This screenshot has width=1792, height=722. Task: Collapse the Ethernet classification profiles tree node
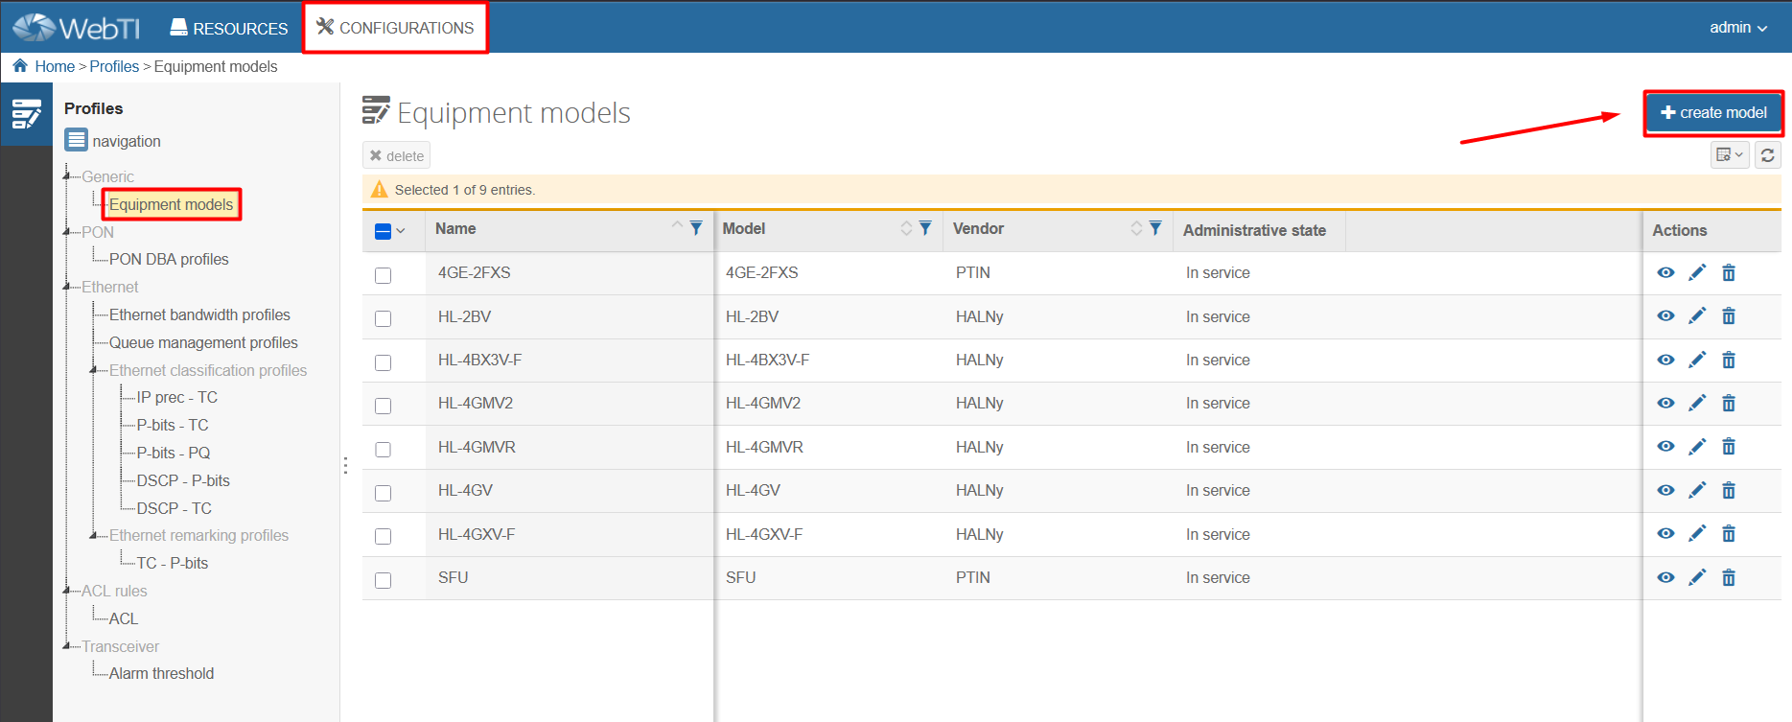point(94,370)
